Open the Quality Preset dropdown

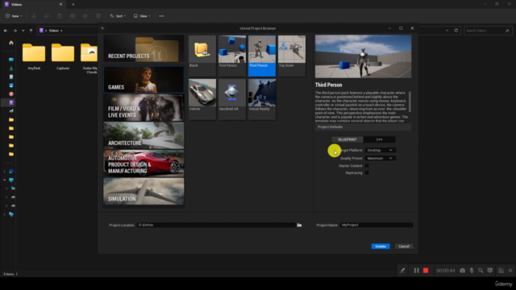(x=380, y=158)
